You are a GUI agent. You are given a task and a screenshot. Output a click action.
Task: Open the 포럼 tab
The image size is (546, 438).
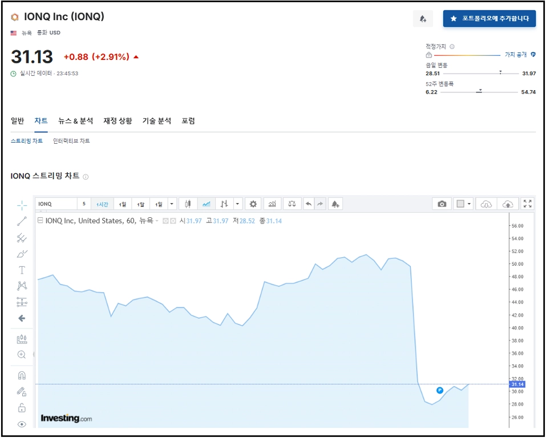188,121
